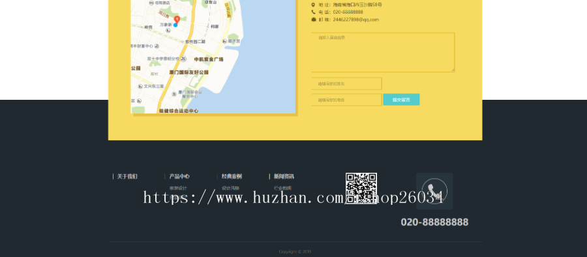Open 家装设计 sub-link under 产品中心
The height and width of the screenshot is (257, 587).
pos(178,188)
